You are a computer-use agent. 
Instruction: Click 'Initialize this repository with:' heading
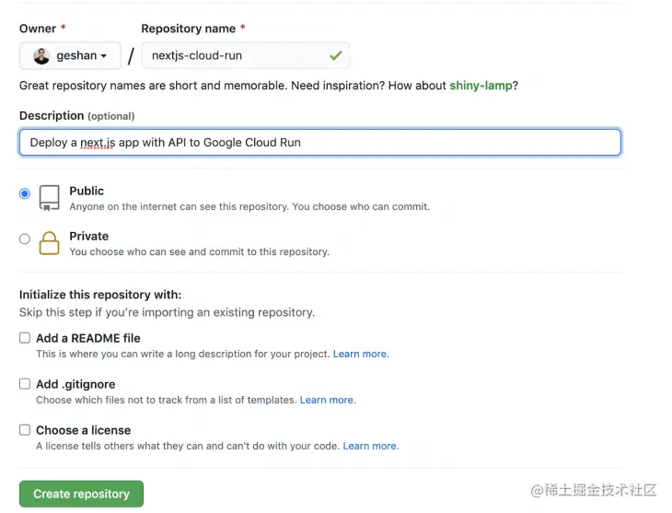point(100,295)
